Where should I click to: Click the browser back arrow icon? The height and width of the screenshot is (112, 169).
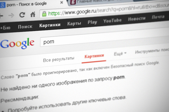point(1,16)
